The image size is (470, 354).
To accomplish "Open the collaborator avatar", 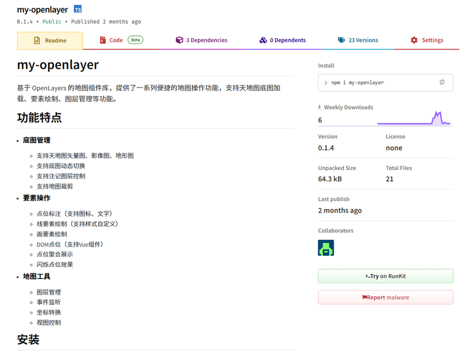I will coord(326,248).
